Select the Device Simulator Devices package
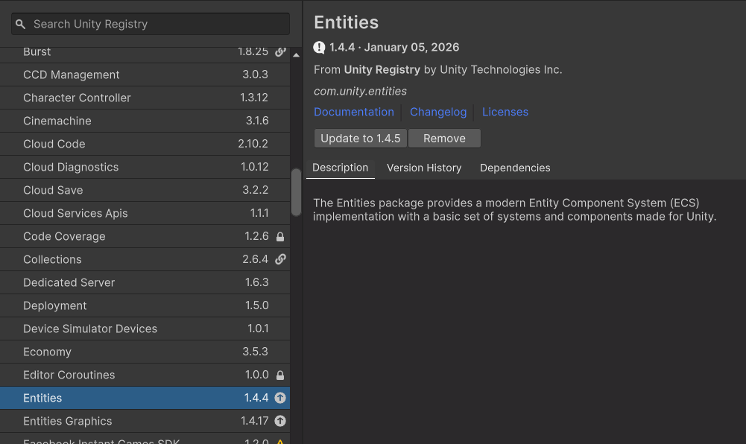Screen dimensions: 746x444 pos(145,329)
